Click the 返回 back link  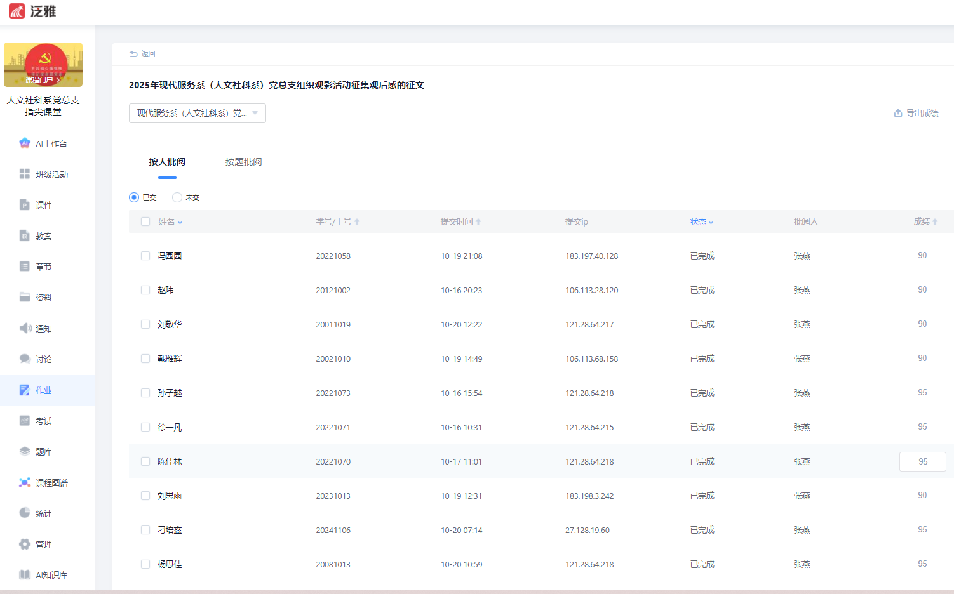point(143,54)
